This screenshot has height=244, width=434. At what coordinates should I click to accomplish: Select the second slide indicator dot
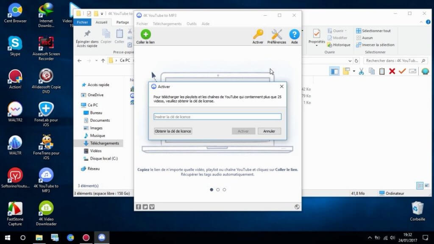coord(218,190)
